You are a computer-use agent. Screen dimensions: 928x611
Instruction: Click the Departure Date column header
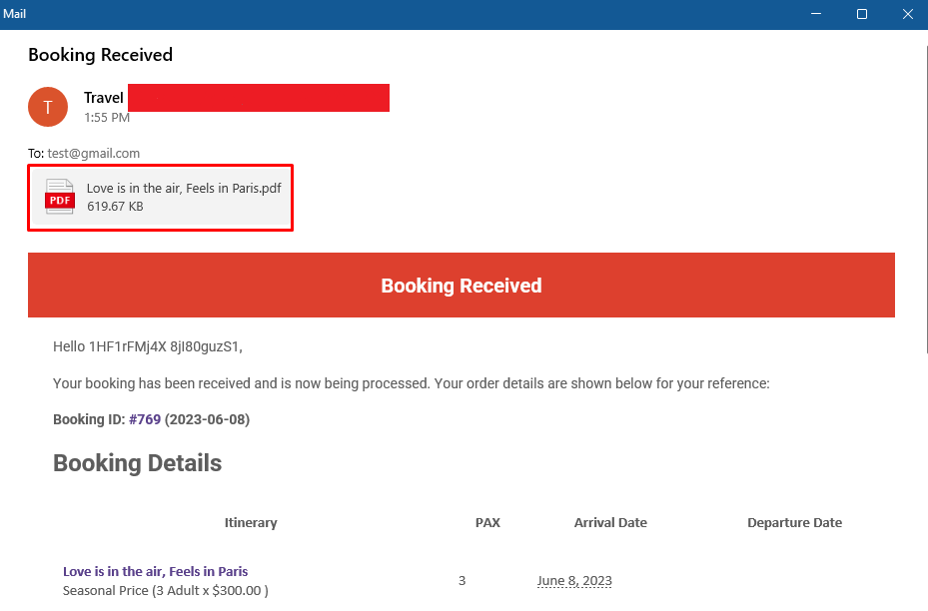(x=794, y=523)
